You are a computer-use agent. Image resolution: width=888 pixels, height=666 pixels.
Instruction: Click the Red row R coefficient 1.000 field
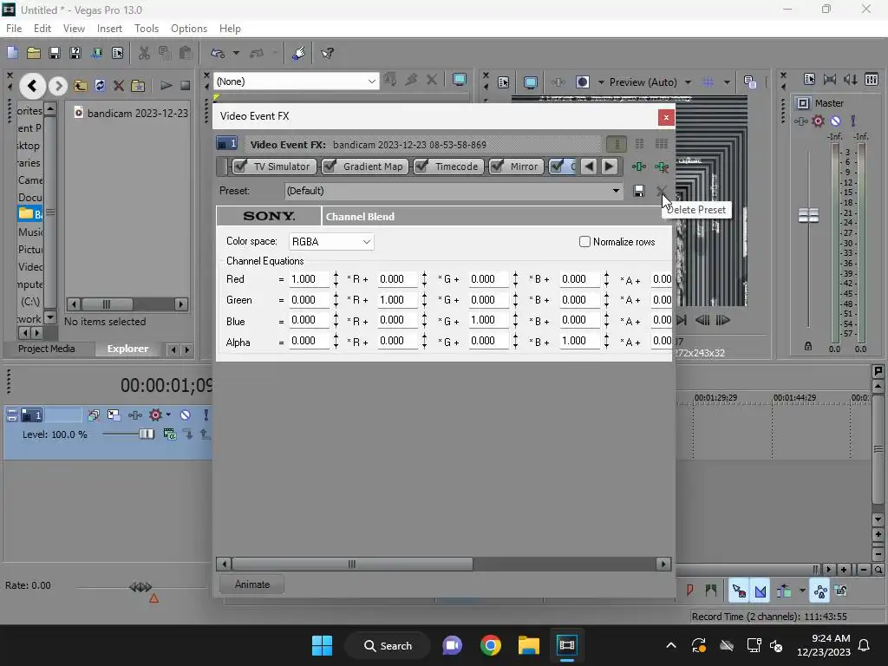point(309,279)
